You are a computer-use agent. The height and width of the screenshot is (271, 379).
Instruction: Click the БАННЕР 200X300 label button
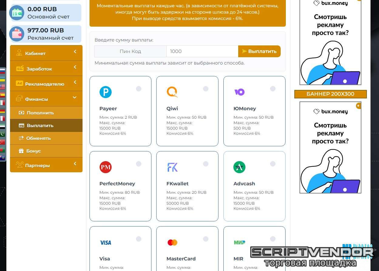tap(330, 94)
